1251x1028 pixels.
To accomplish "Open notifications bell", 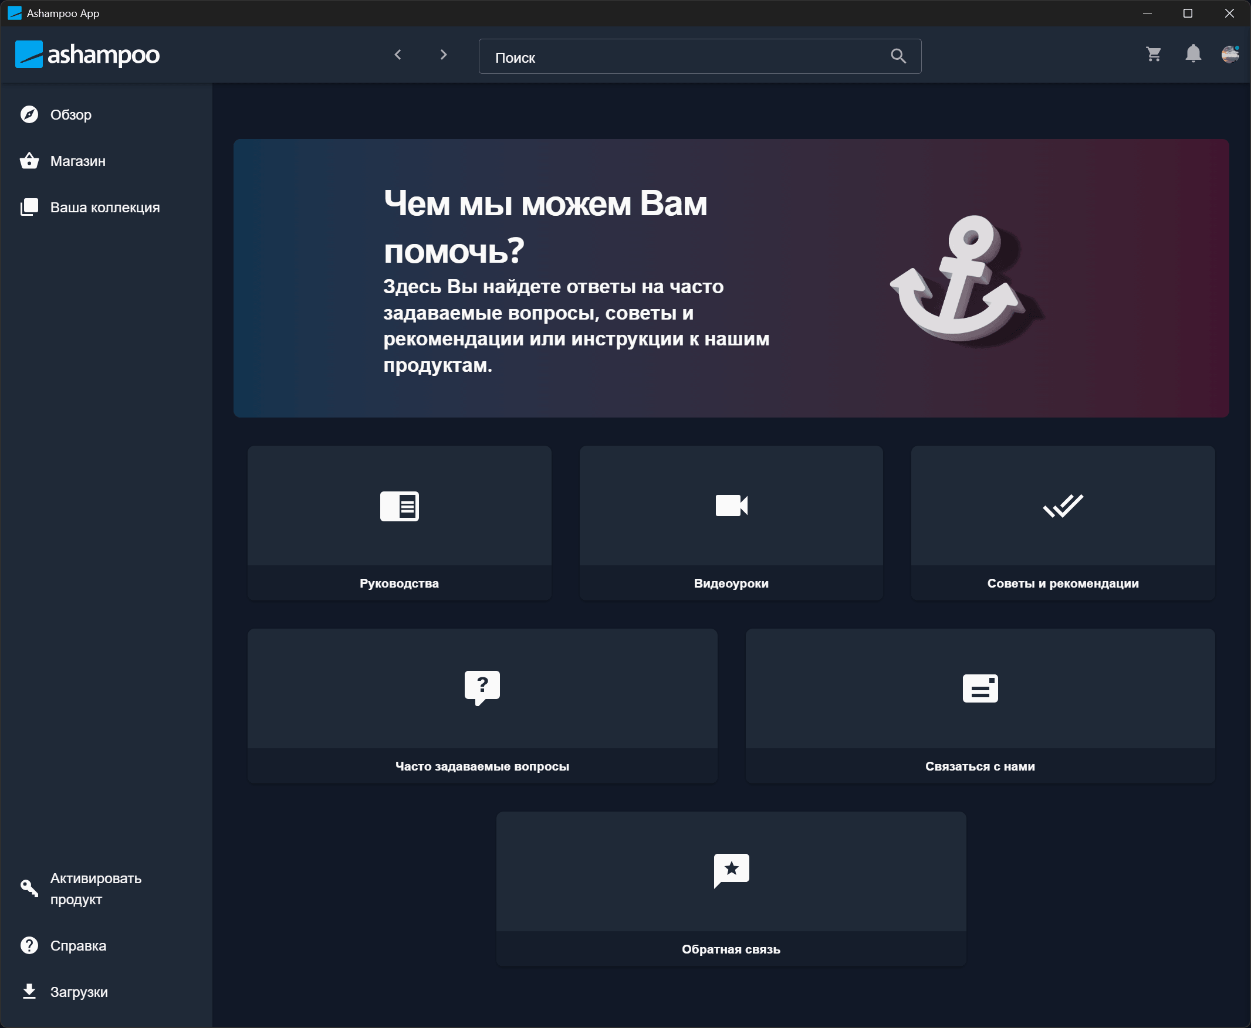I will click(x=1193, y=54).
